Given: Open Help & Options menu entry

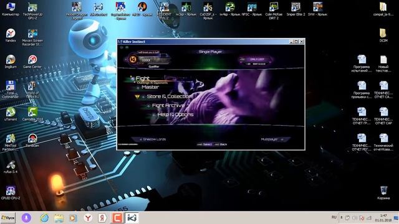Looking at the screenshot, I should (x=175, y=114).
